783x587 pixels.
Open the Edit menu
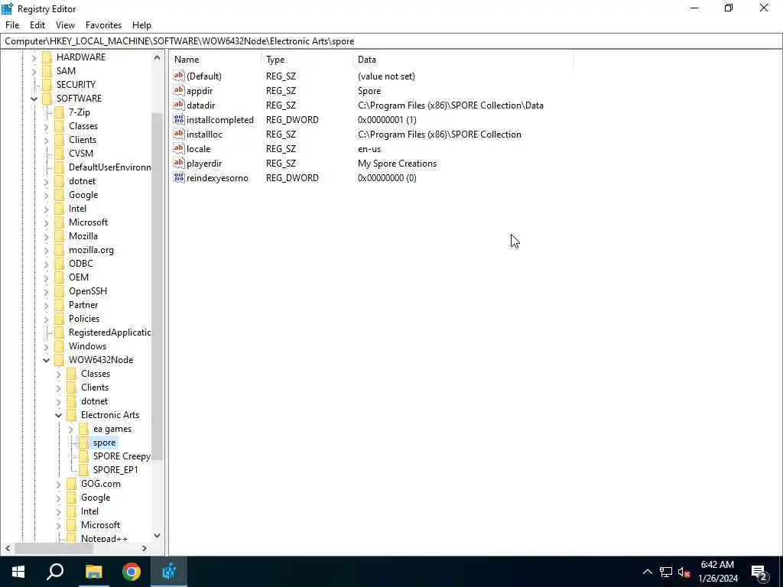[37, 25]
